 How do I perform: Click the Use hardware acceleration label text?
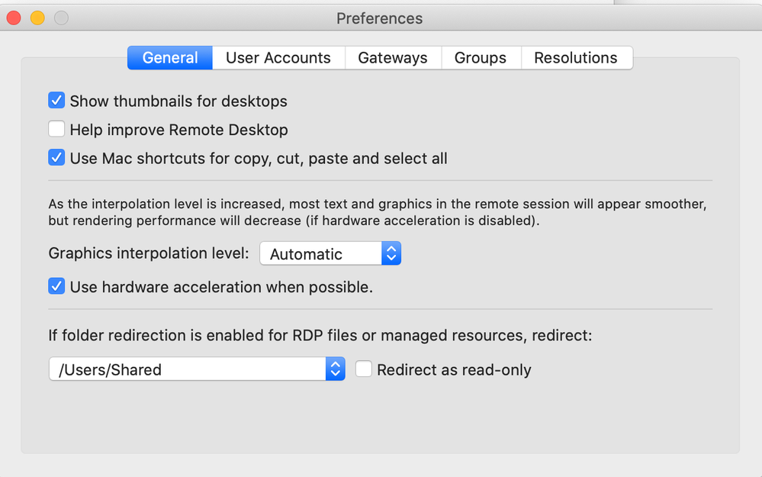pyautogui.click(x=221, y=287)
